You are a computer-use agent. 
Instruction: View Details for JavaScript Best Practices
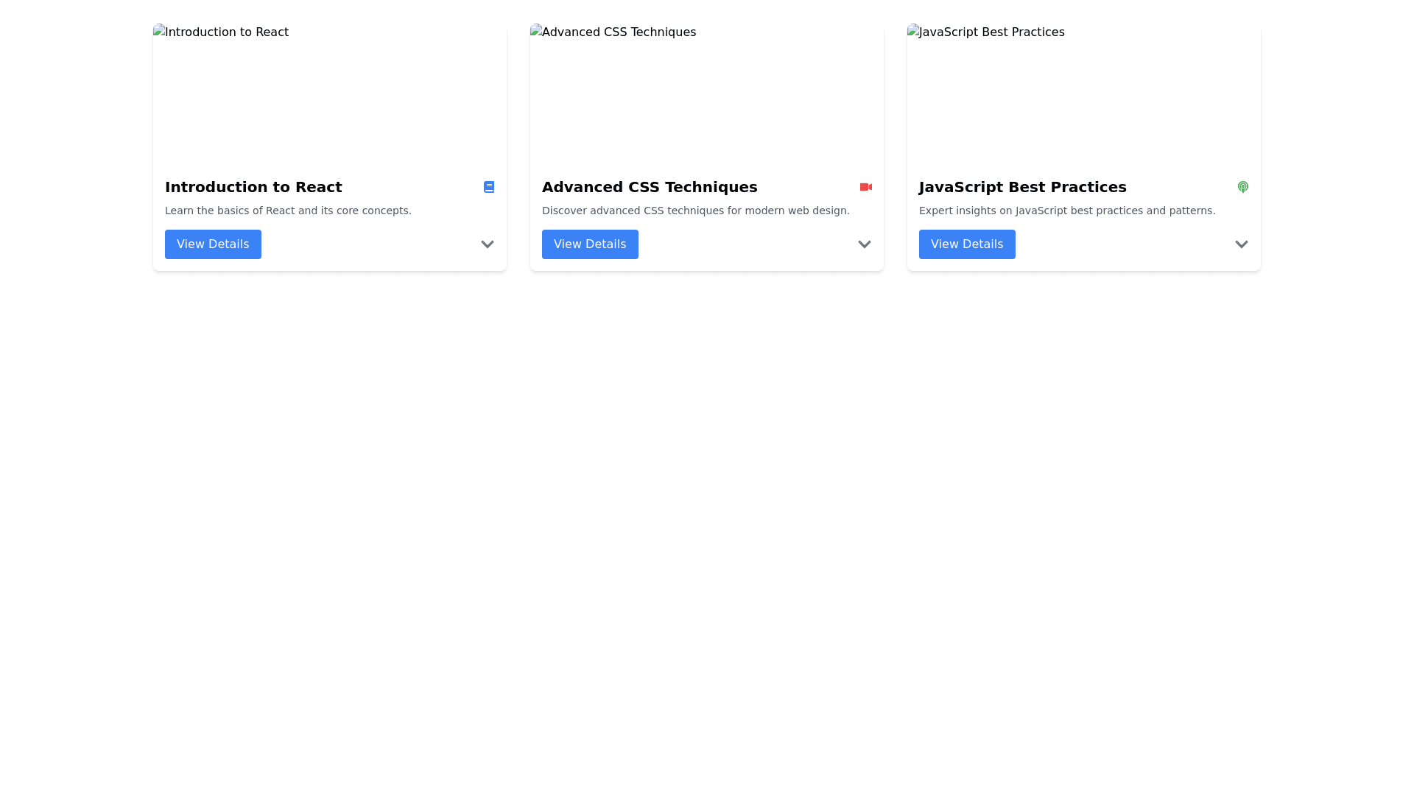tap(967, 244)
